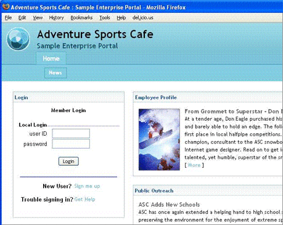The width and height of the screenshot is (283, 225).
Task: Click the 'Trouble signing in?' text
Action: pos(47,200)
